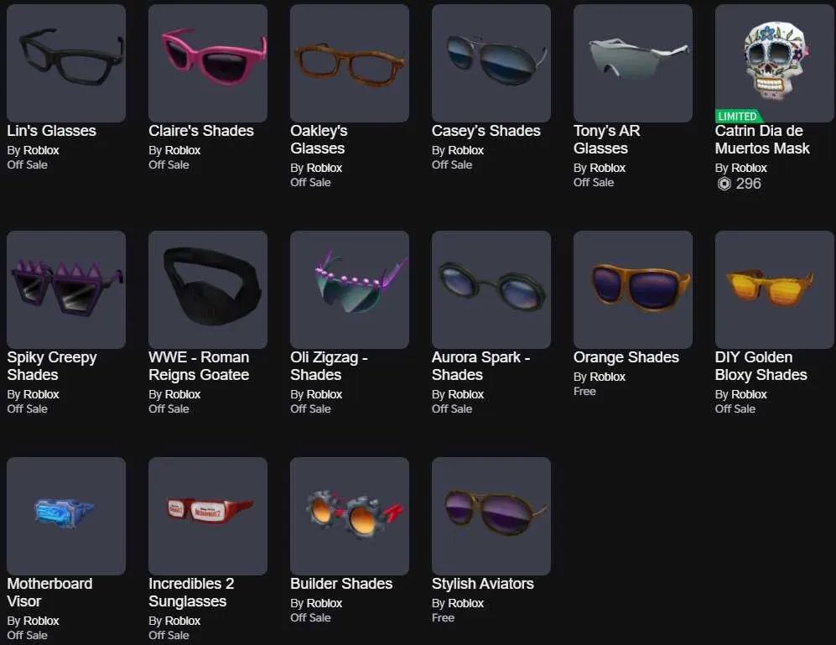Select the gear-shaped Builder Shades thumbnail
Screen dimensions: 836x645
point(350,516)
